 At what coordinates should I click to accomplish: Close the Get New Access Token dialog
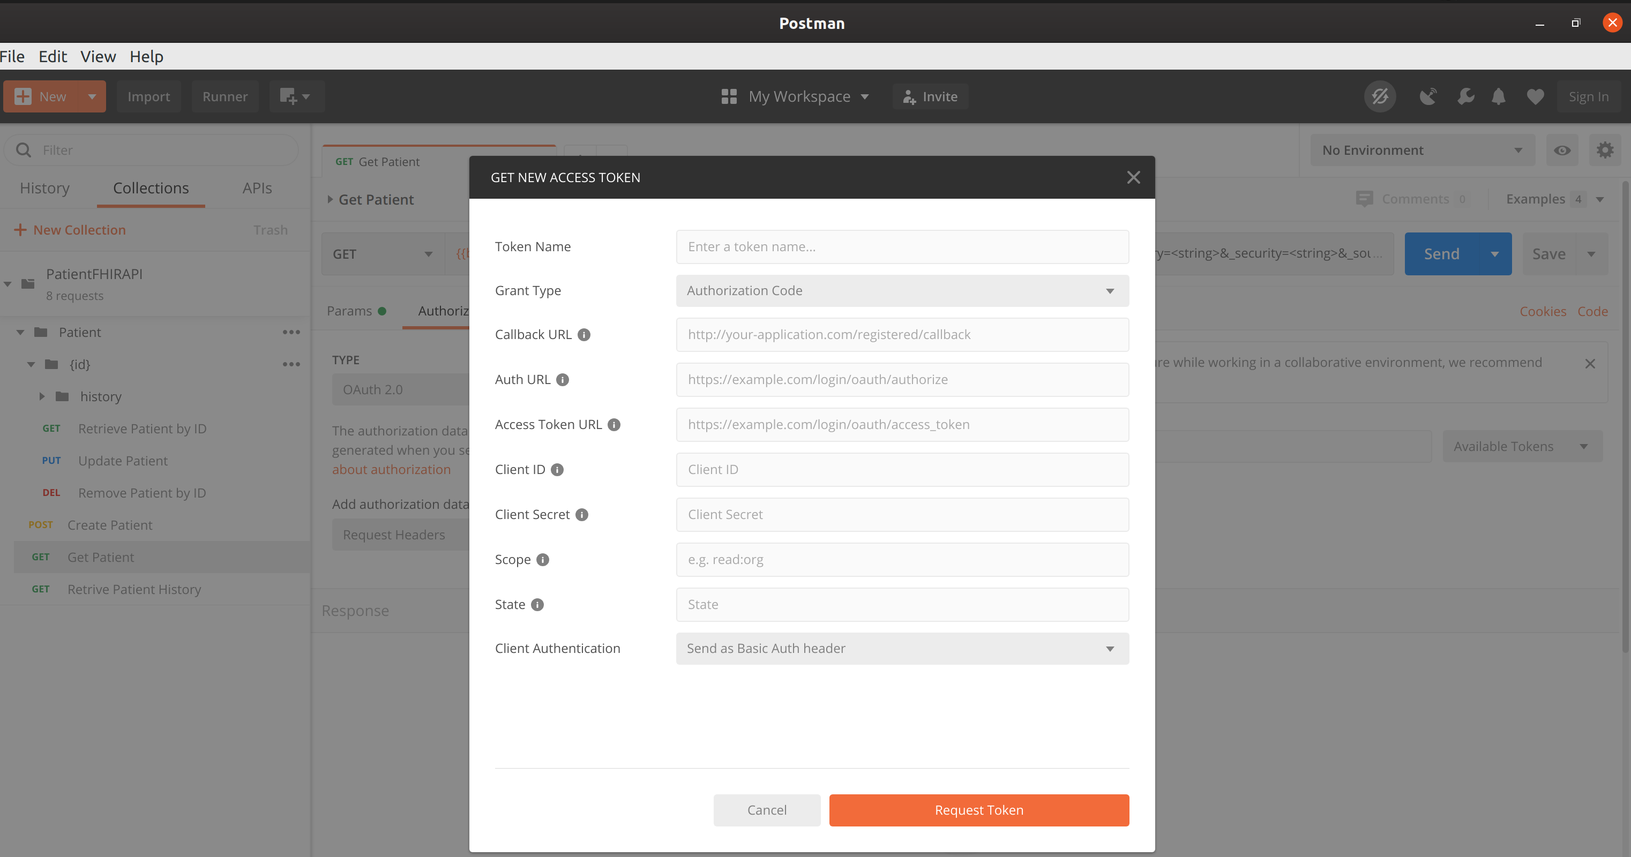(x=1133, y=177)
